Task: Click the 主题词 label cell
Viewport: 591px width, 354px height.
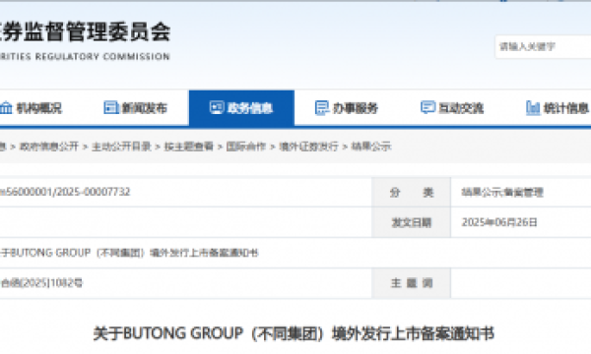Action: (411, 283)
